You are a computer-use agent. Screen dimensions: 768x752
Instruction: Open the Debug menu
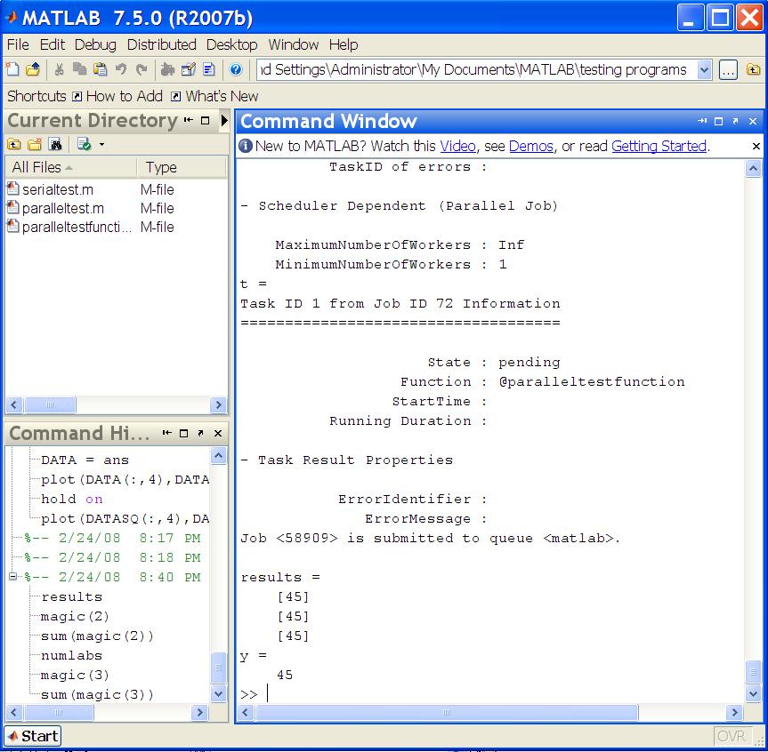[95, 44]
